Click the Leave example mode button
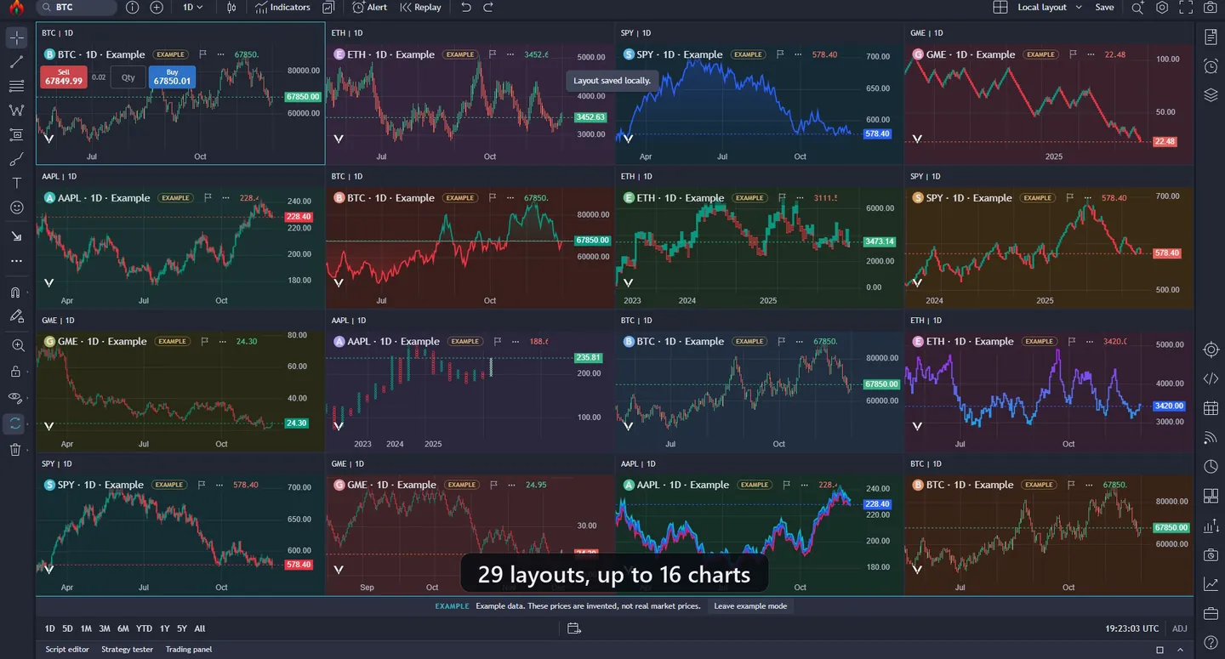 (750, 606)
